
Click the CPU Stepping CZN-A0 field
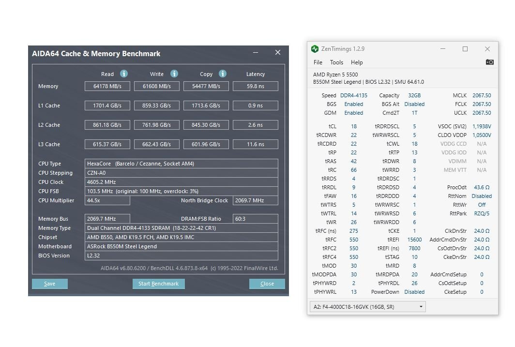pos(182,173)
